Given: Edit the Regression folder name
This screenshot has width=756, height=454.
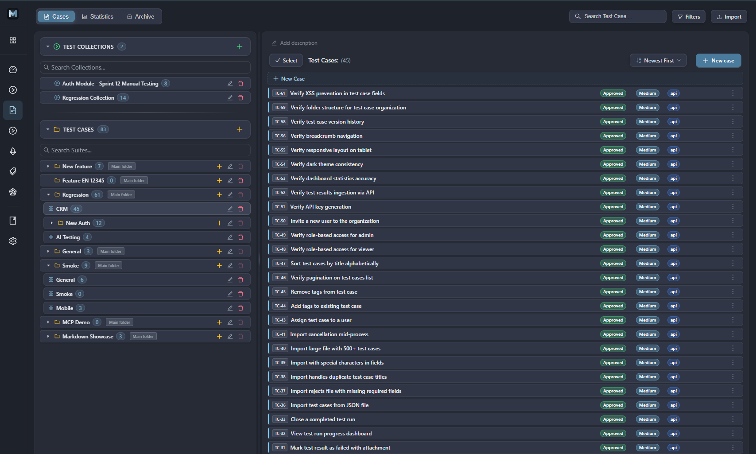Looking at the screenshot, I should point(230,195).
